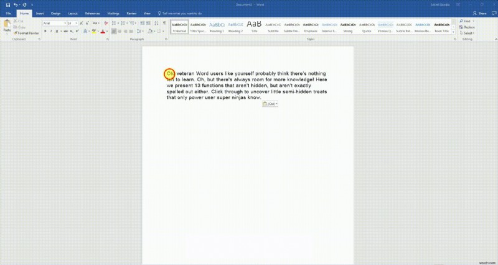Collapse the ribbon with arrow

(x=496, y=39)
